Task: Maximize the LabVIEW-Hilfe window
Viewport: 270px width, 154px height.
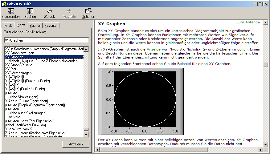Action: click(x=260, y=4)
